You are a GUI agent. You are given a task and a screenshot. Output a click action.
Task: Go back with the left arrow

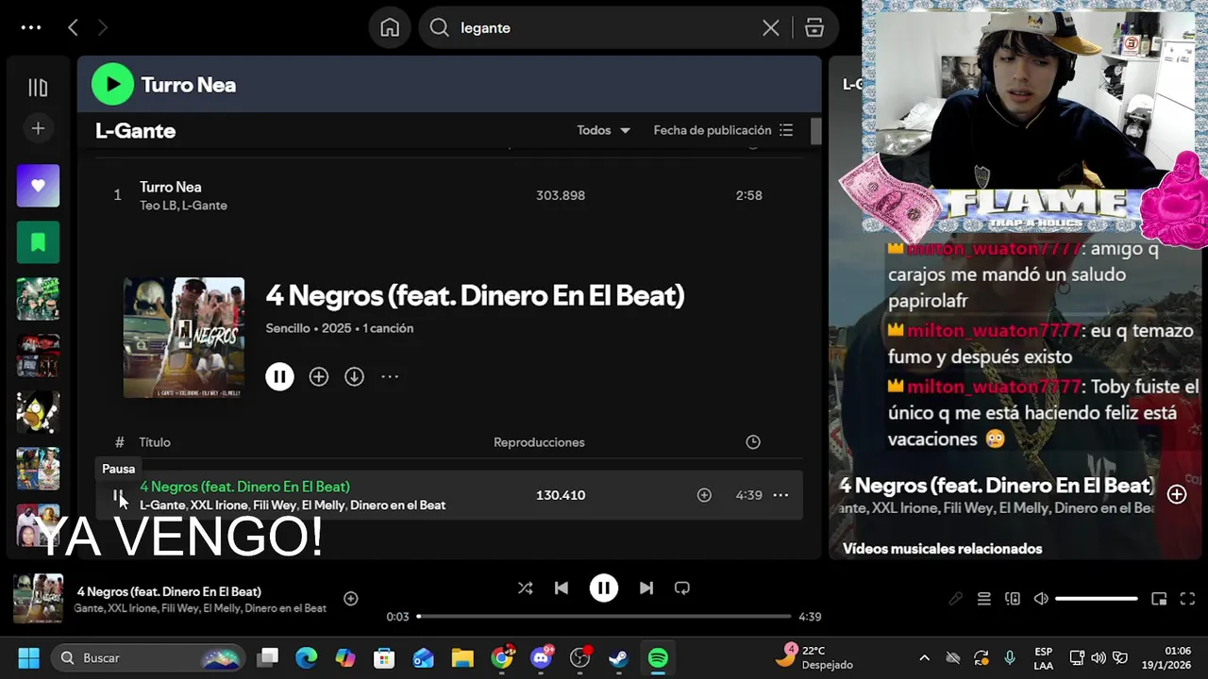click(x=73, y=27)
